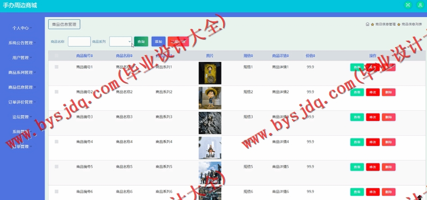
Task: Select the 商品信息管理 page tab
Action: 64,24
